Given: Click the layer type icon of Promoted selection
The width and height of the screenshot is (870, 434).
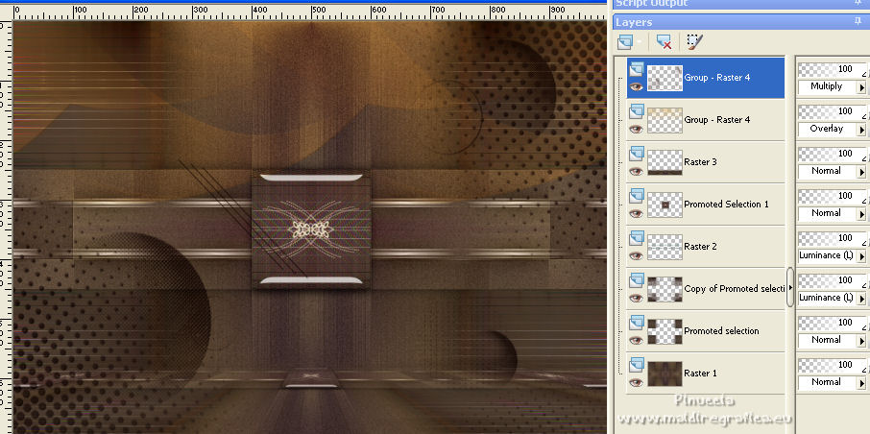Looking at the screenshot, I should click(637, 323).
